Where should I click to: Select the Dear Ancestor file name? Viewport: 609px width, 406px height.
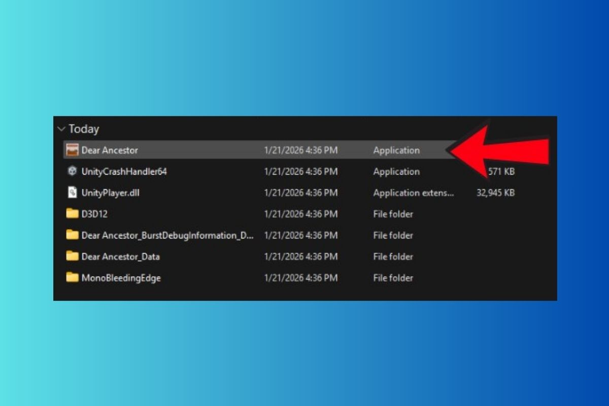(110, 150)
